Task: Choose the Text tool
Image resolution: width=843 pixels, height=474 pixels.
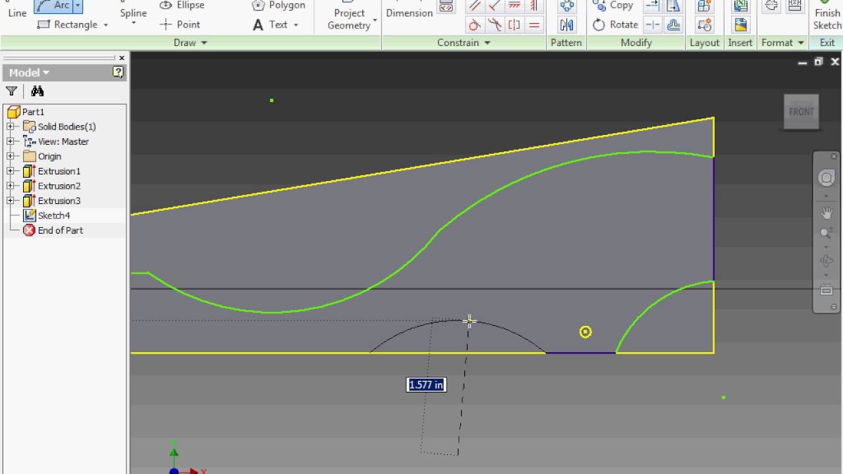Action: [x=271, y=24]
